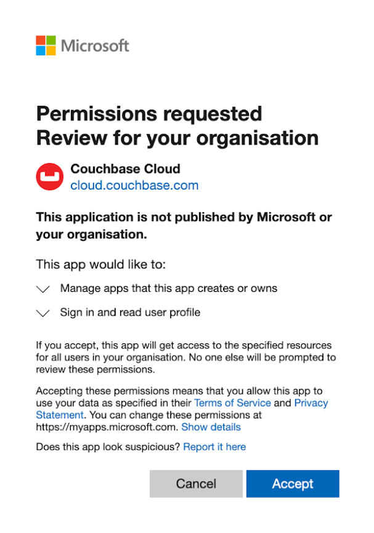Click the Show details link
Screen dimensions: 374x533
click(x=211, y=427)
